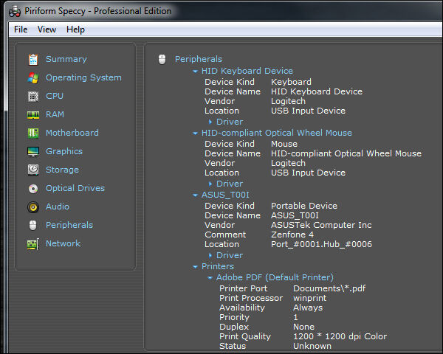This screenshot has height=354, width=443.
Task: Click the 'Printer Port' label
Action: coord(243,288)
